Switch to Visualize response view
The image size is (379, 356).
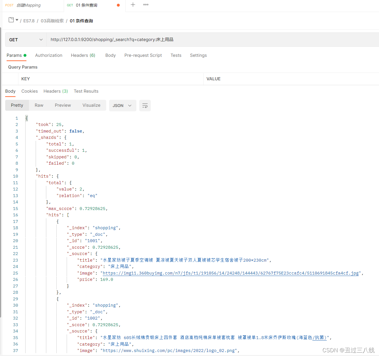pyautogui.click(x=92, y=105)
